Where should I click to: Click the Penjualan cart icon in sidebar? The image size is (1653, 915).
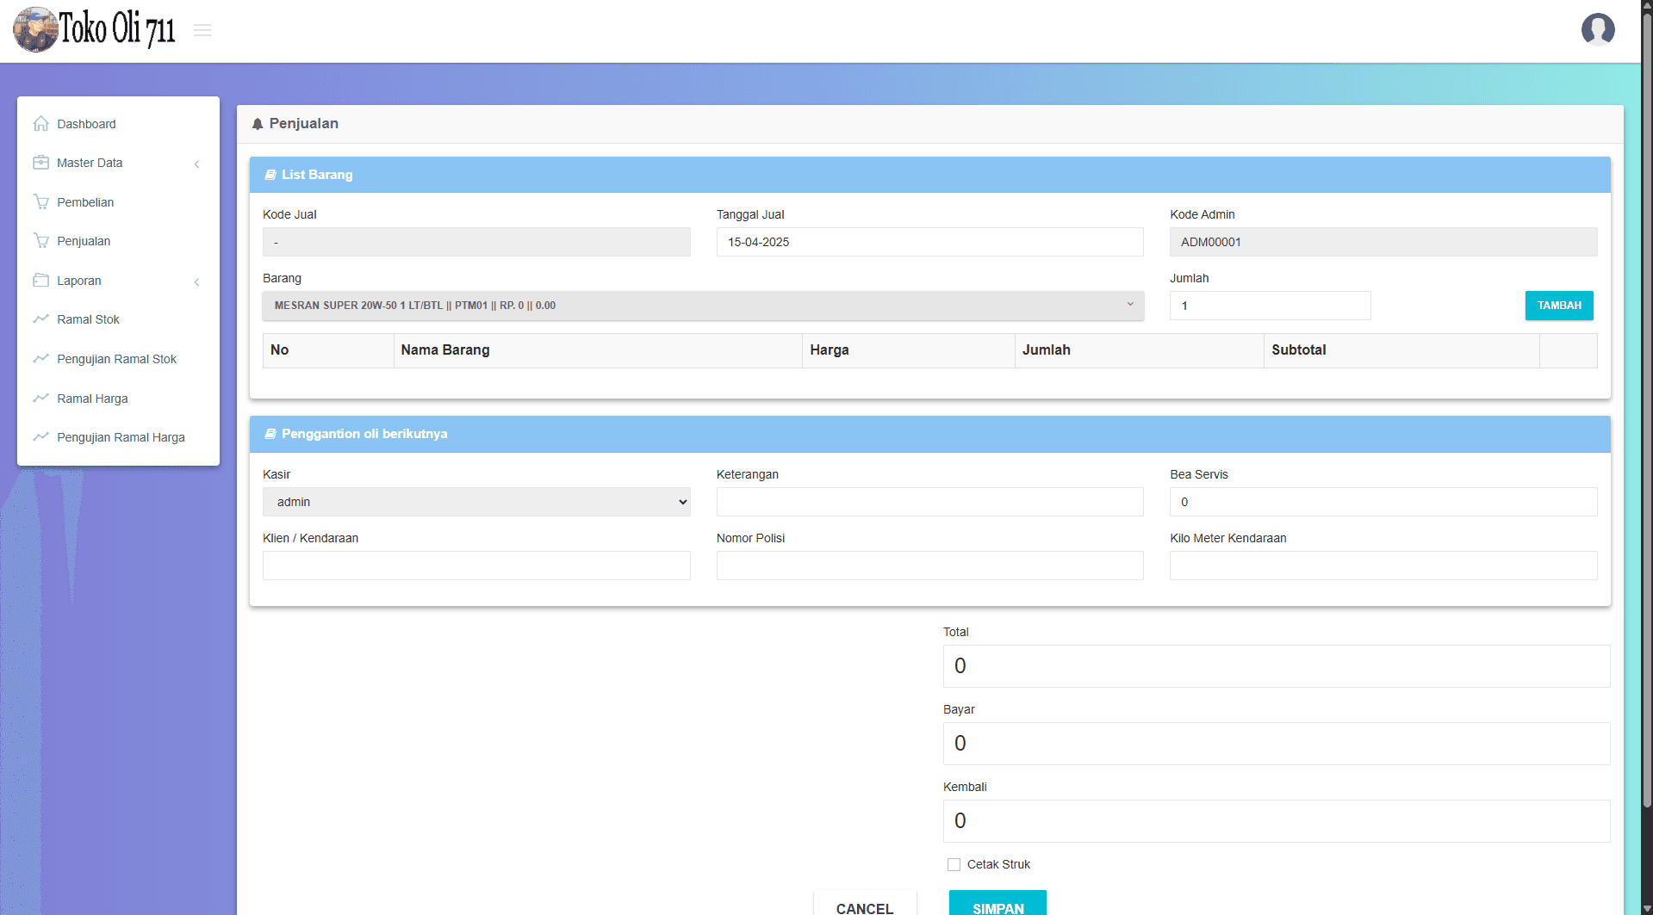coord(40,241)
